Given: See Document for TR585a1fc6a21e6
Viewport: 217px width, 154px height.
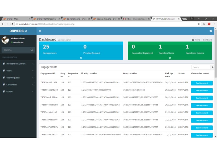Looking at the screenshot, I should pyautogui.click(x=202, y=113).
